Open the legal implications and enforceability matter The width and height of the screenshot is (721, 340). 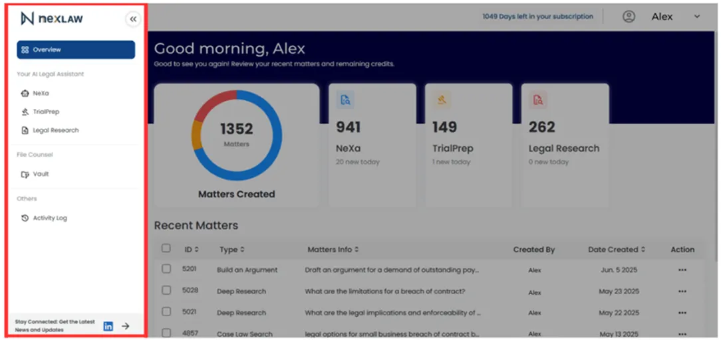(392, 313)
